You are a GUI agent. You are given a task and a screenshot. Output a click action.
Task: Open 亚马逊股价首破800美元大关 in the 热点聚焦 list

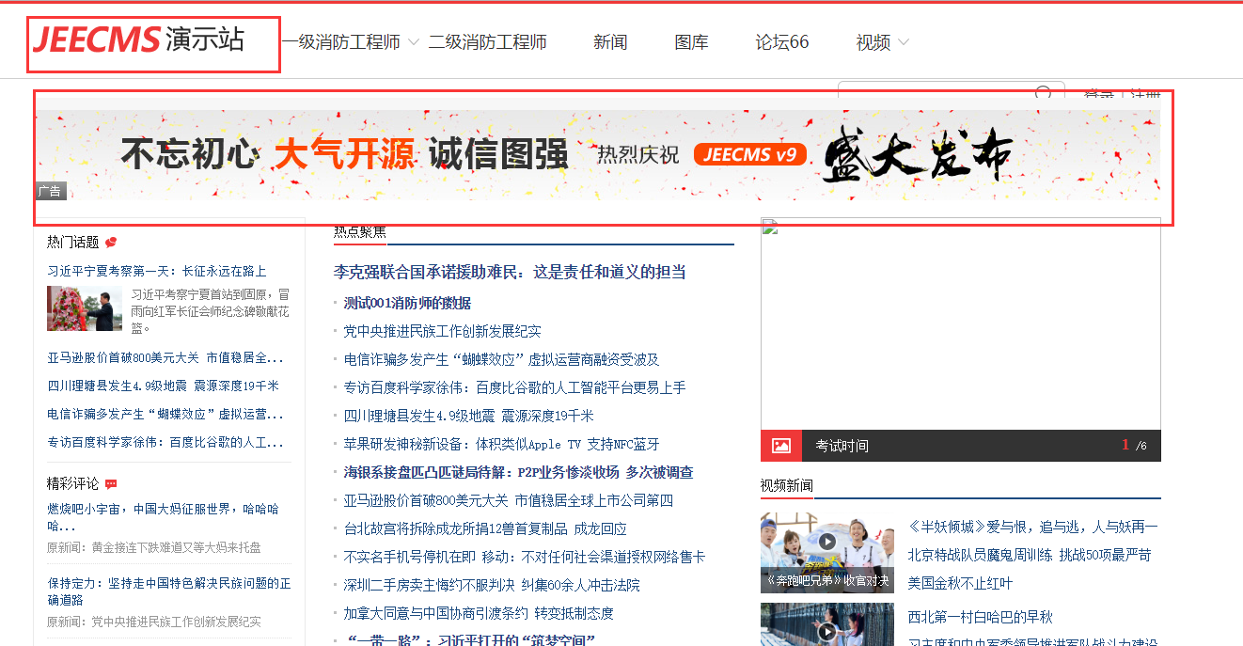509,500
